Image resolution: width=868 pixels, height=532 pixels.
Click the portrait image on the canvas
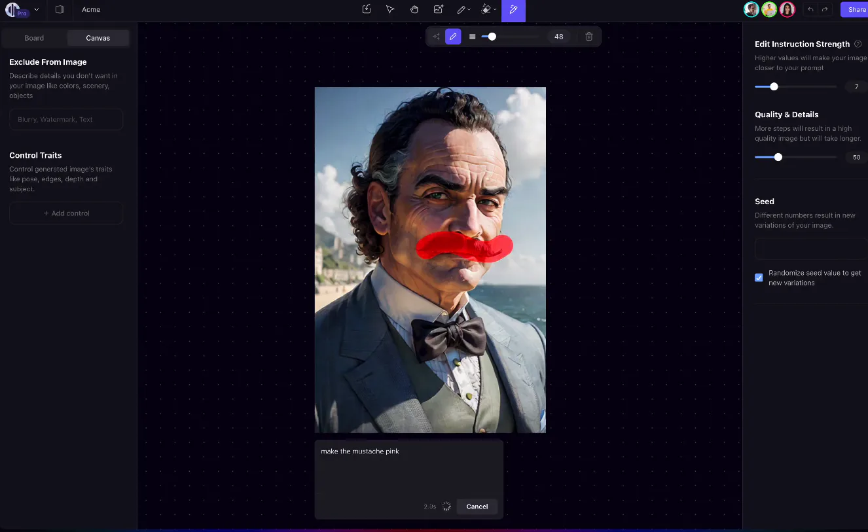click(x=430, y=260)
